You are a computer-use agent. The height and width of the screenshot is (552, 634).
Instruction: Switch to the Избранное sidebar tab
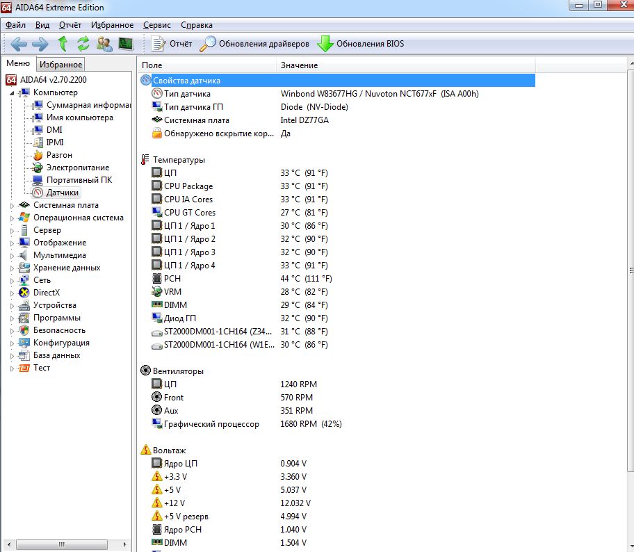tap(60, 64)
